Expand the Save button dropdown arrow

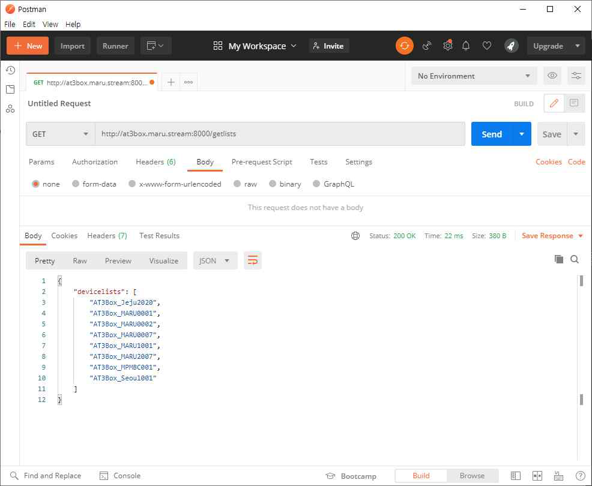576,134
